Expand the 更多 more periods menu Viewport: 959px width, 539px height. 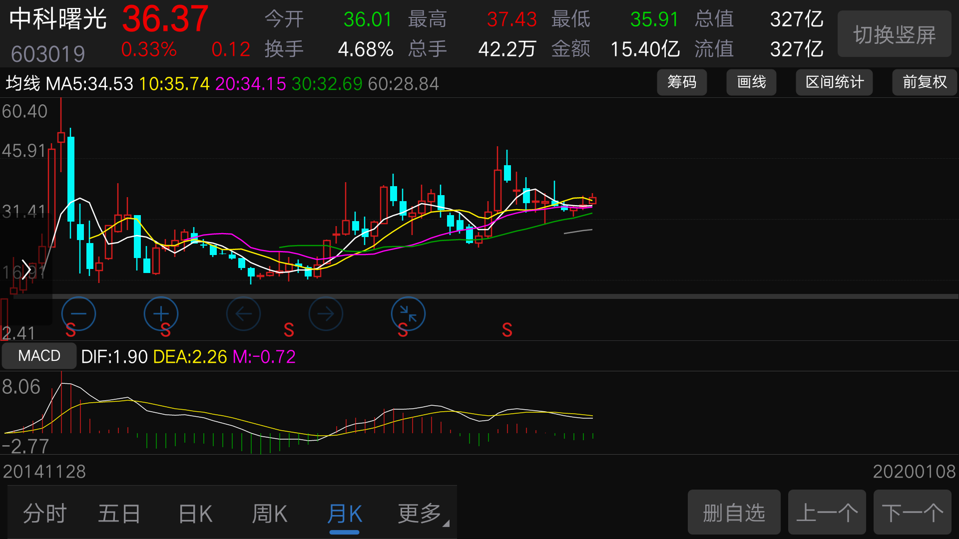click(423, 513)
